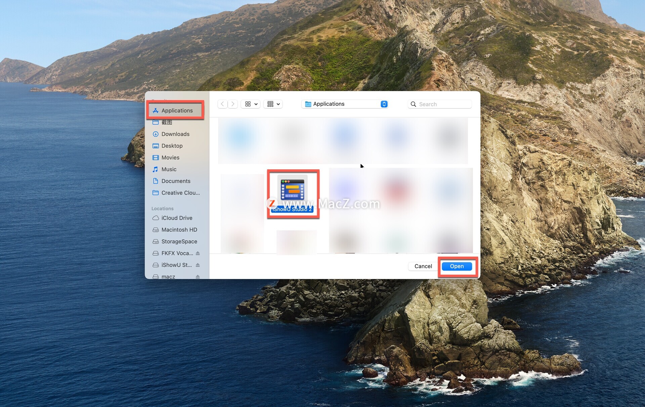The image size is (645, 407).
Task: Eject the iShowU St... volume
Action: tap(198, 265)
